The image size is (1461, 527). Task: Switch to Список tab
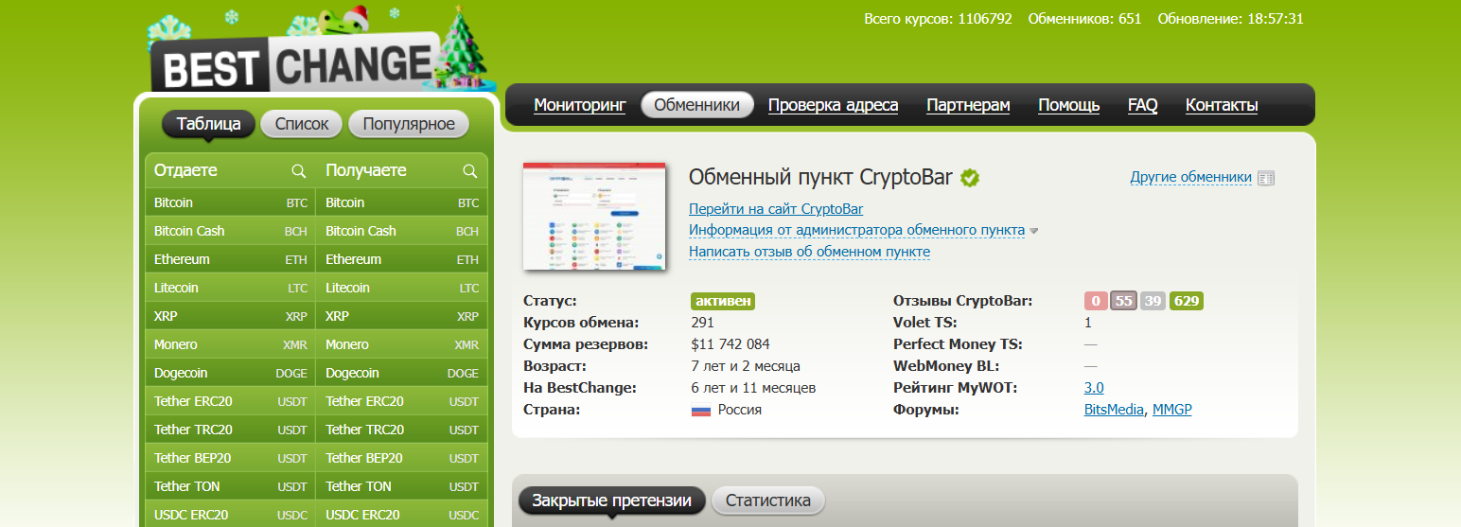pos(302,124)
